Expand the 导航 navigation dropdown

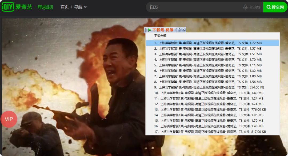point(80,7)
